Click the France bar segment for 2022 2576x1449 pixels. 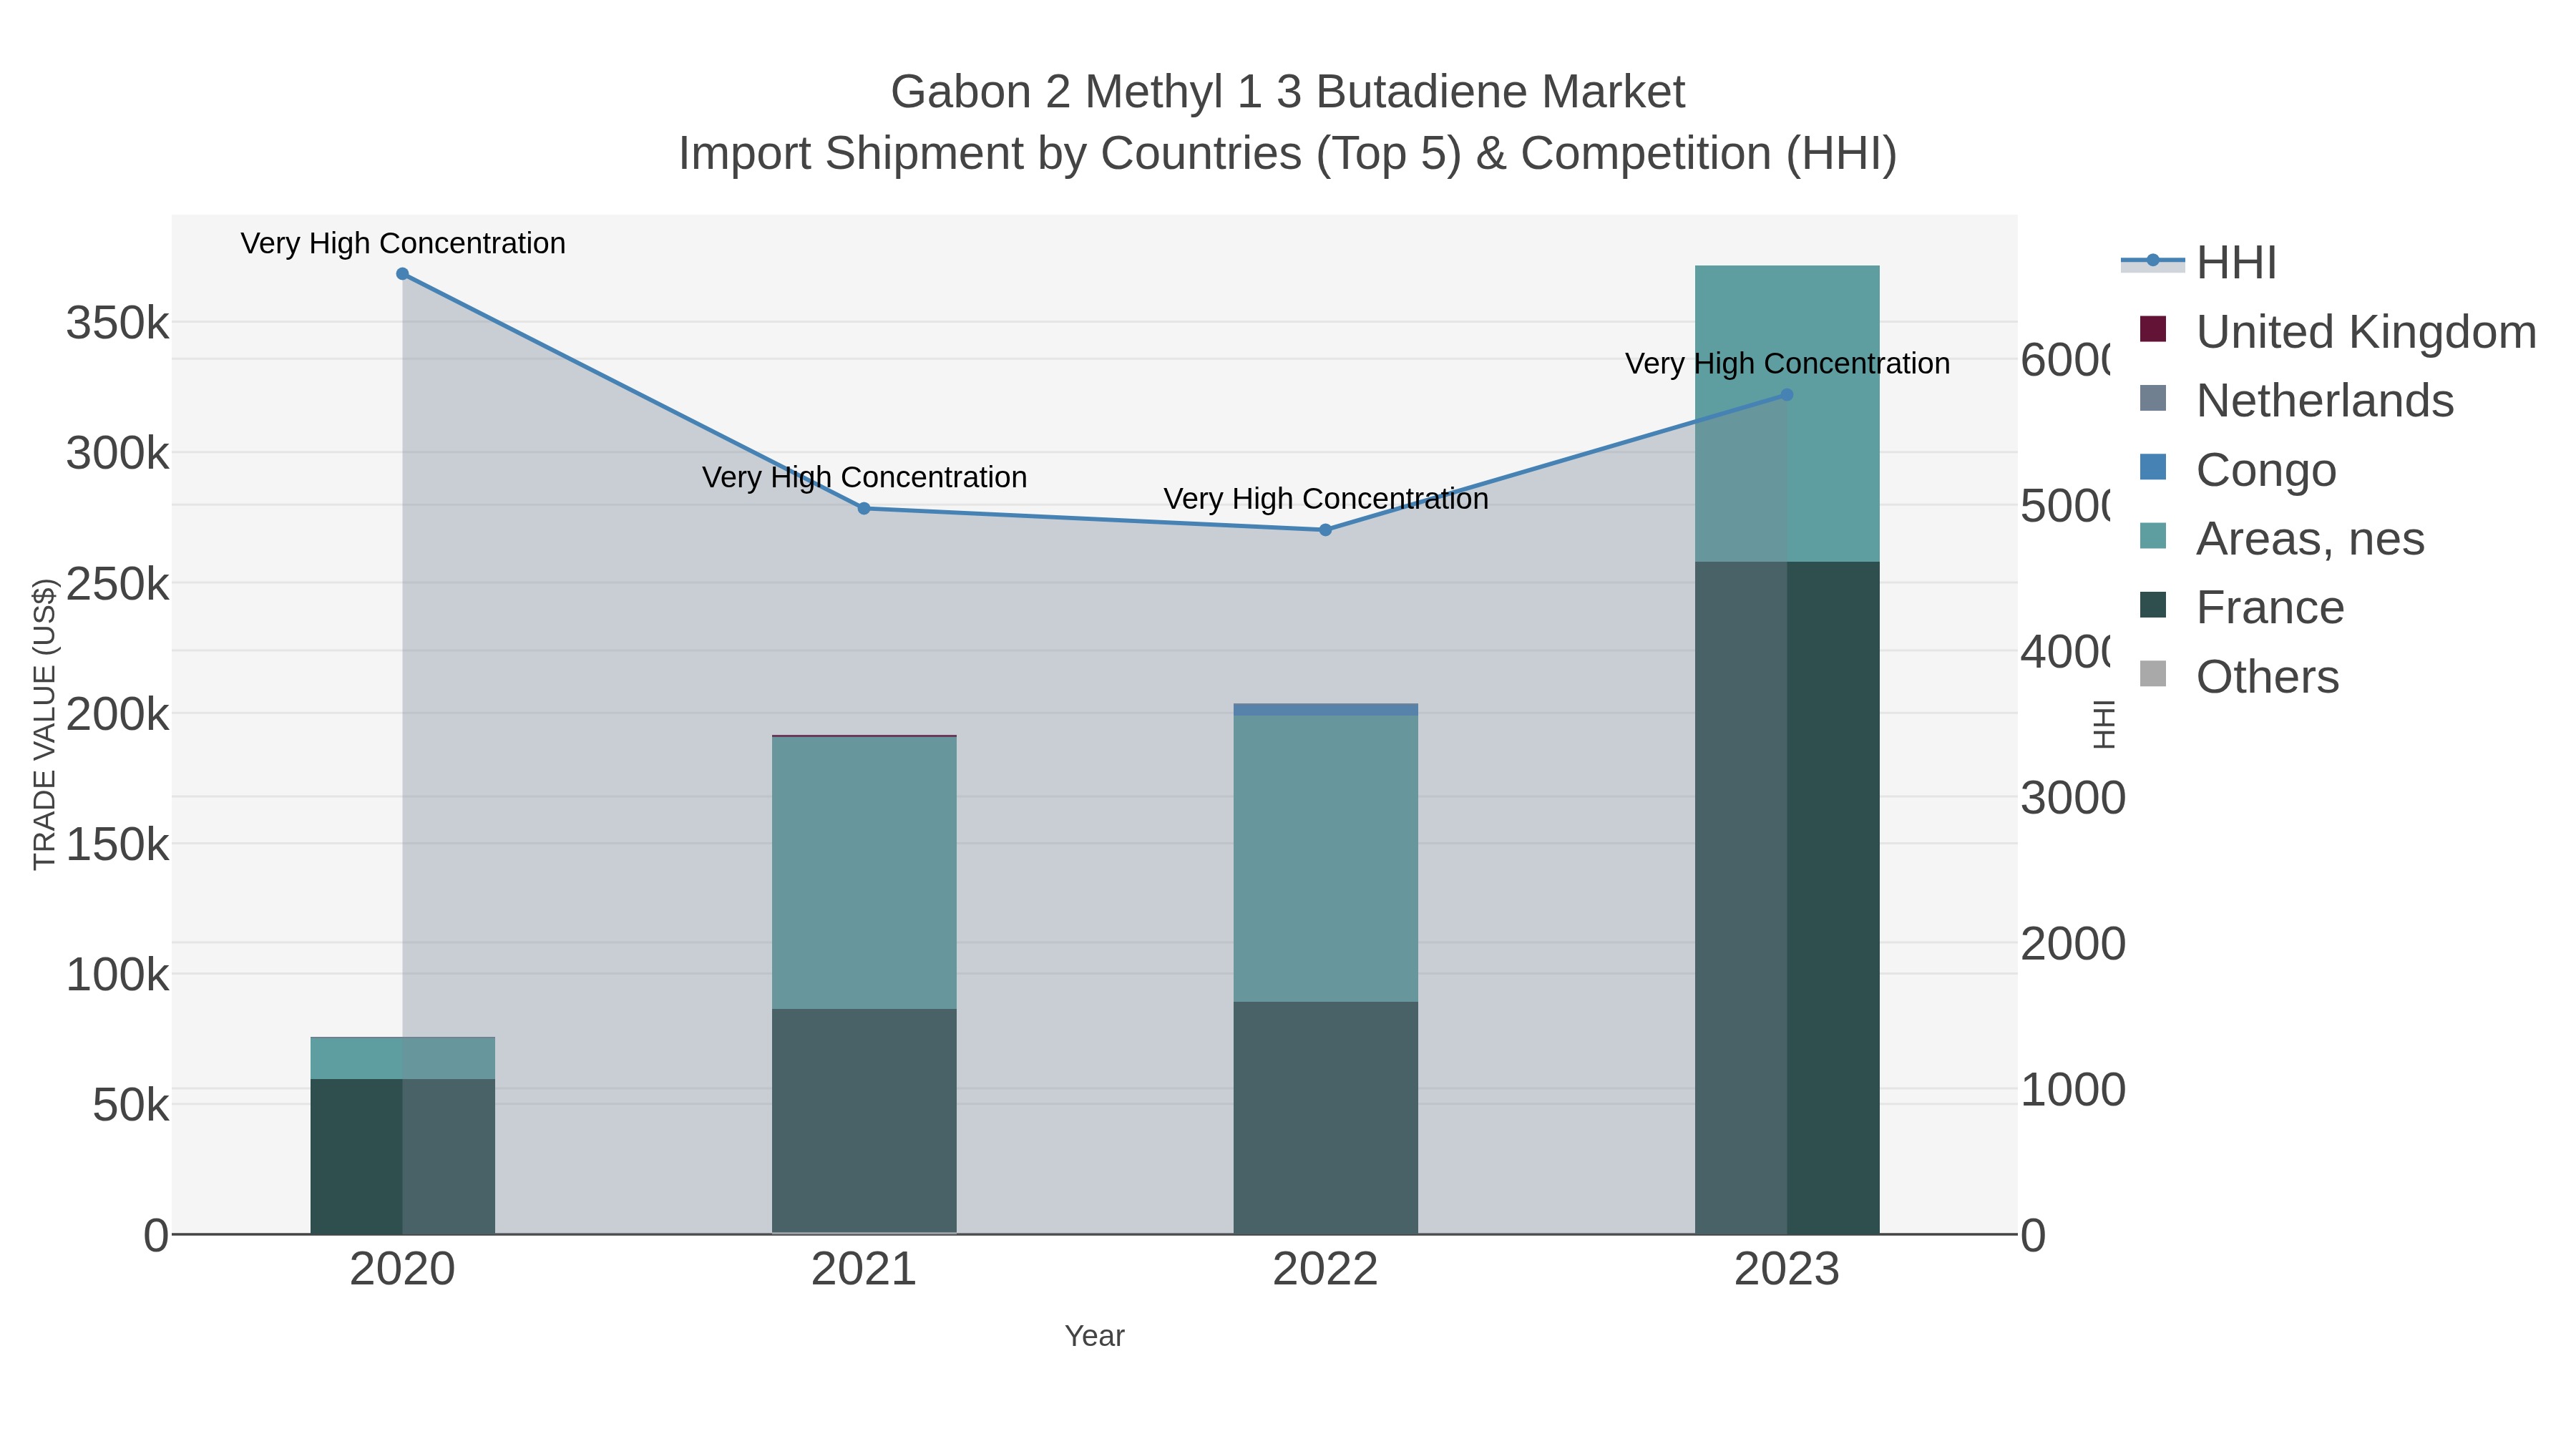point(1326,1118)
